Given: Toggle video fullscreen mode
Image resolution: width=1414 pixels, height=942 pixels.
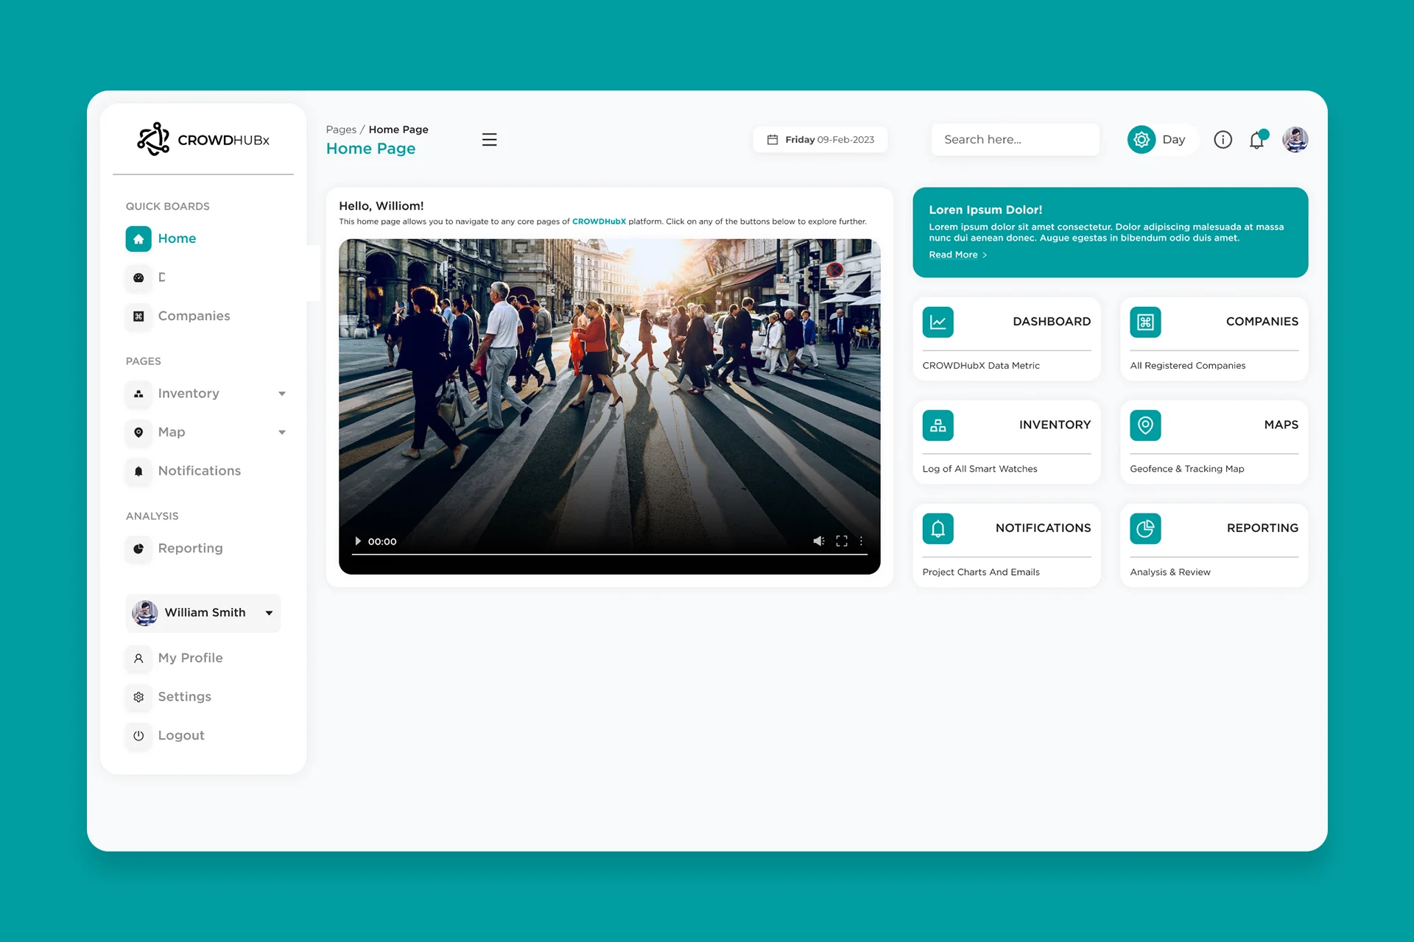Looking at the screenshot, I should (842, 541).
